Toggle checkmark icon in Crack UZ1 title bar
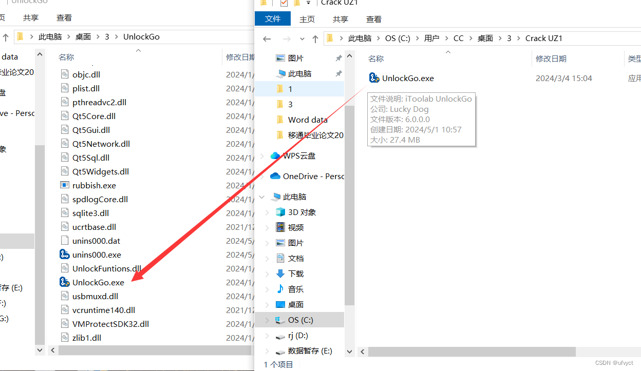This screenshot has width=641, height=371. [x=284, y=3]
